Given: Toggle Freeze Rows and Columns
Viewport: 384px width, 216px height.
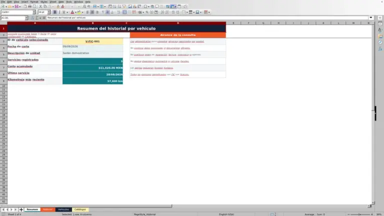Looking at the screenshot, I should (172, 6).
